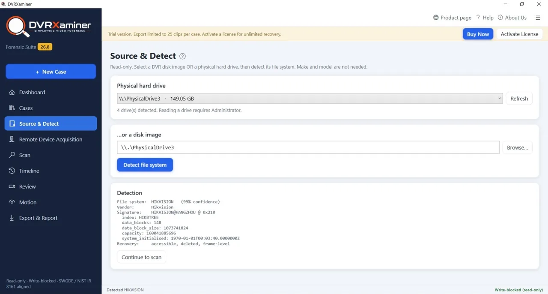Click the globe icon beside Product page

[436, 18]
